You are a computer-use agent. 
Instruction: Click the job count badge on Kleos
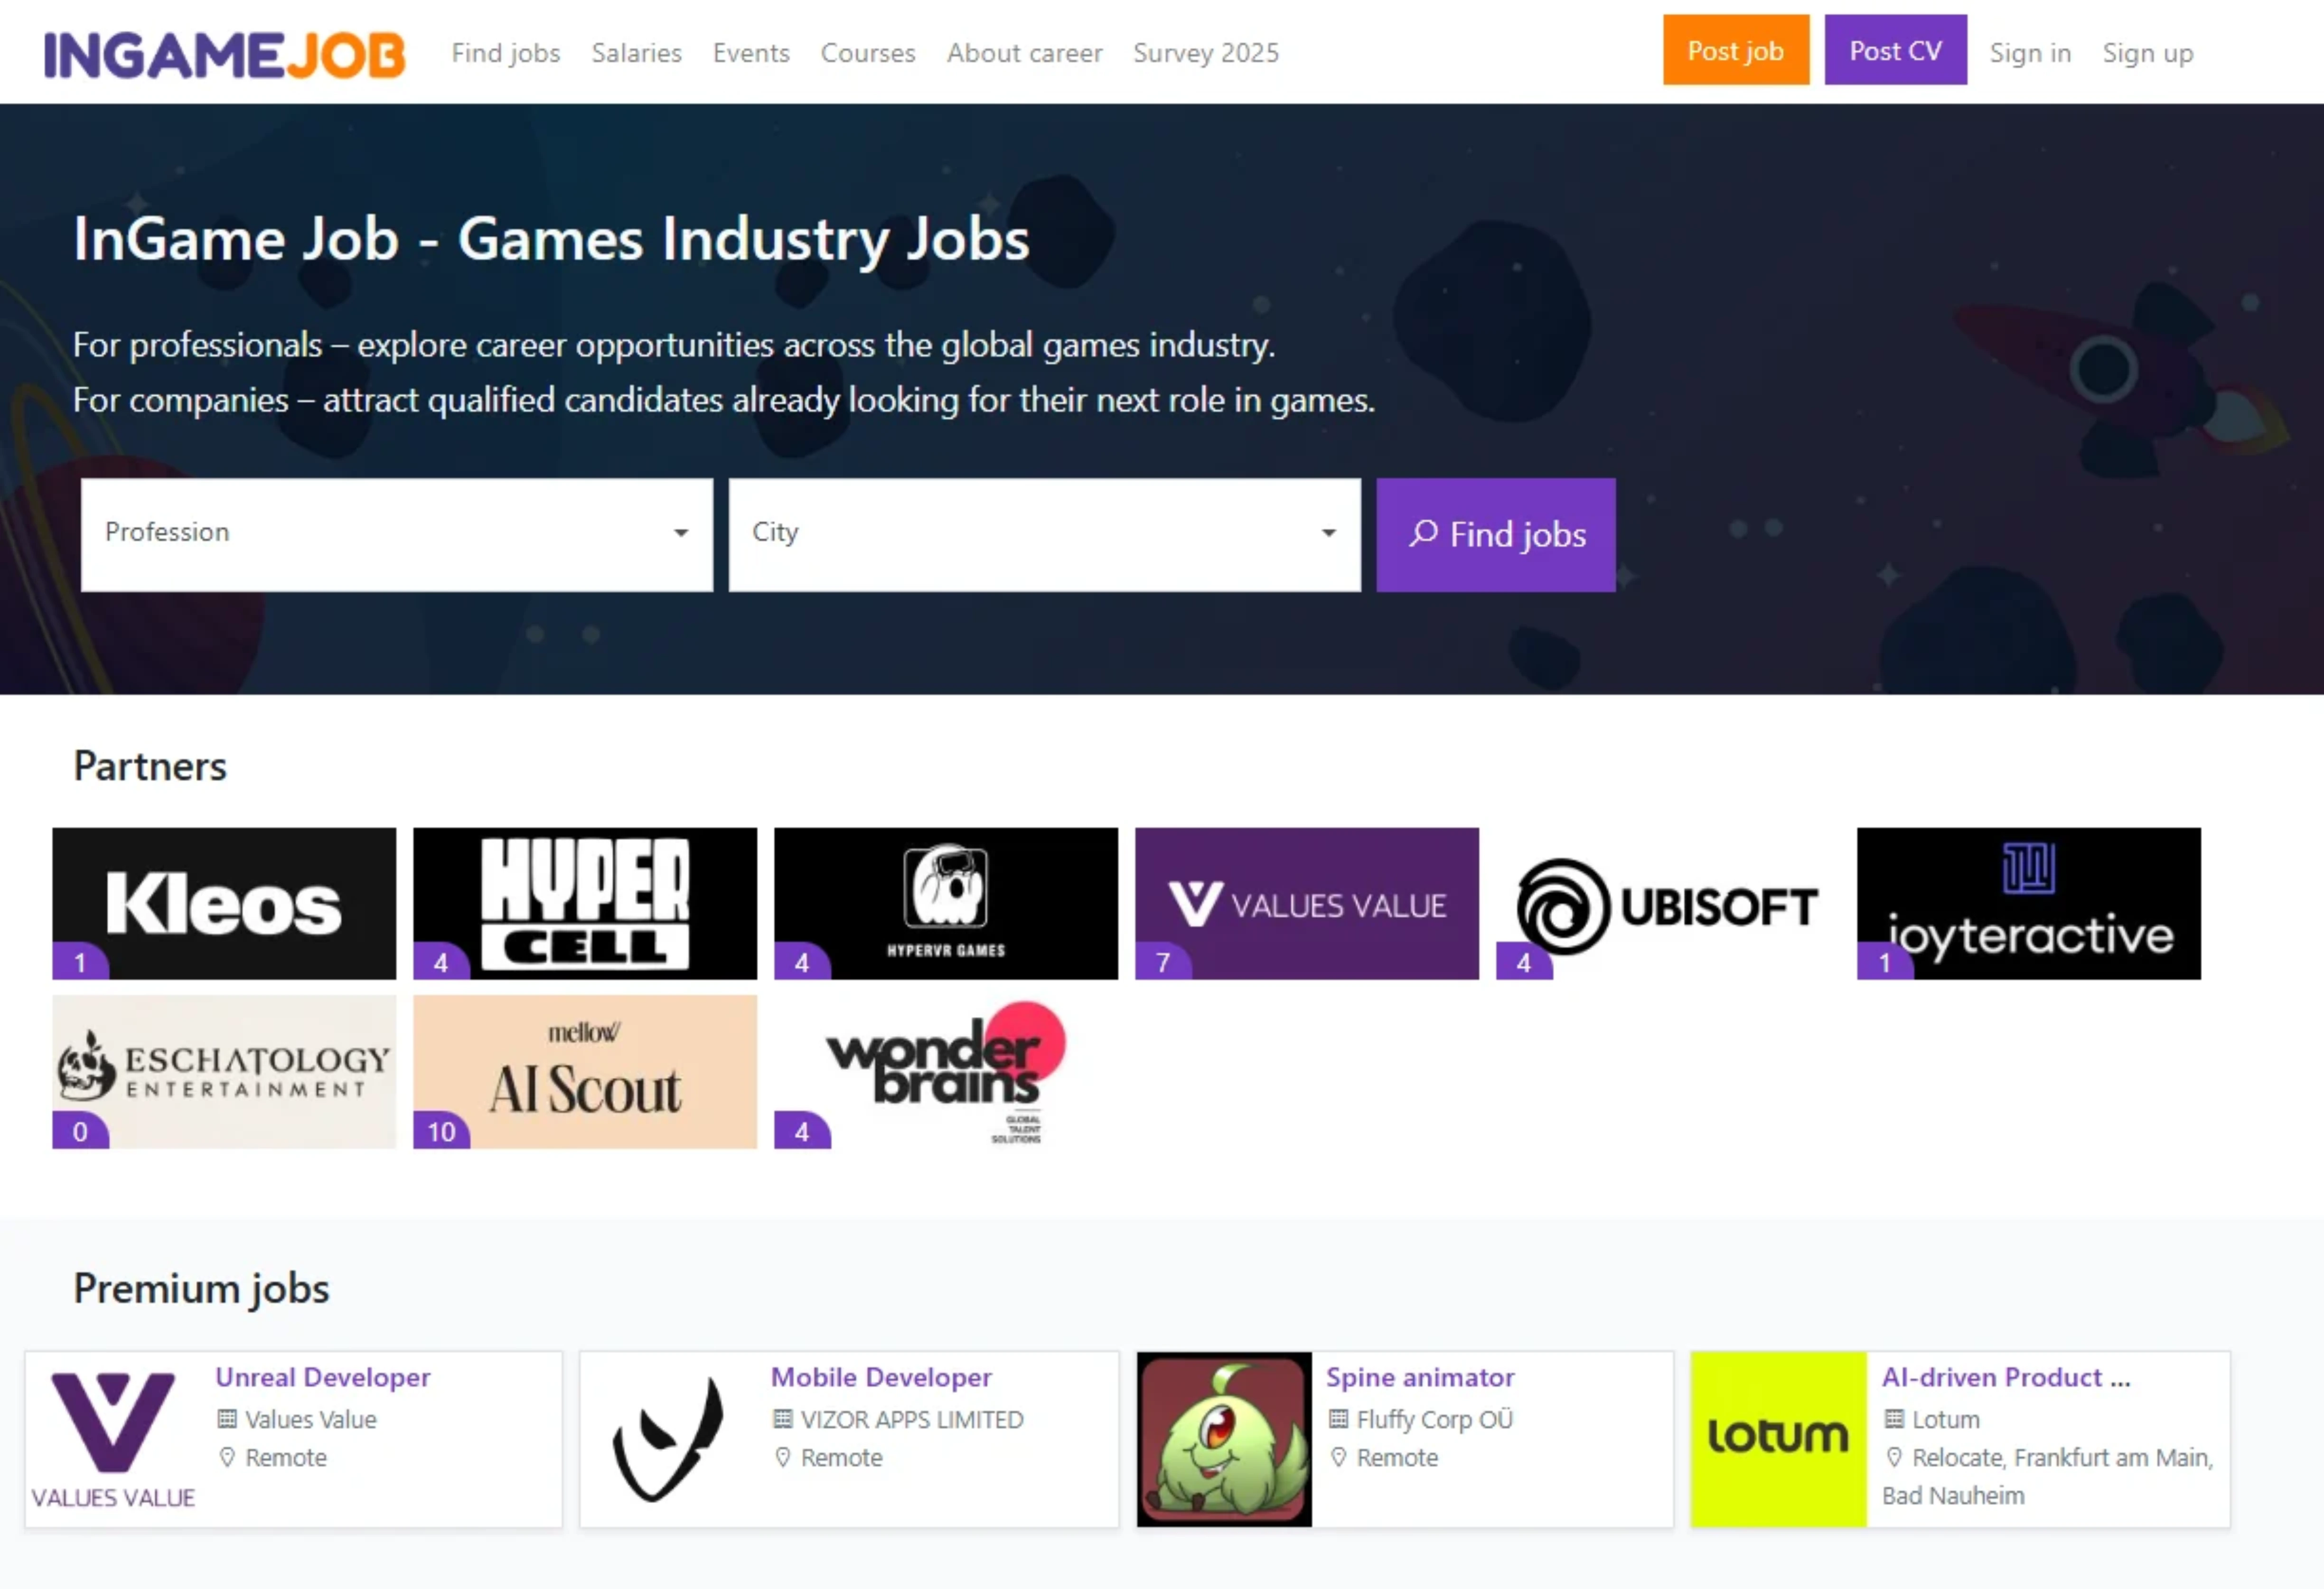pyautogui.click(x=80, y=962)
